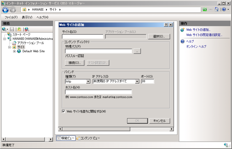
Task: Click the サイト folder icon in tree
Action: pyautogui.click(x=14, y=47)
